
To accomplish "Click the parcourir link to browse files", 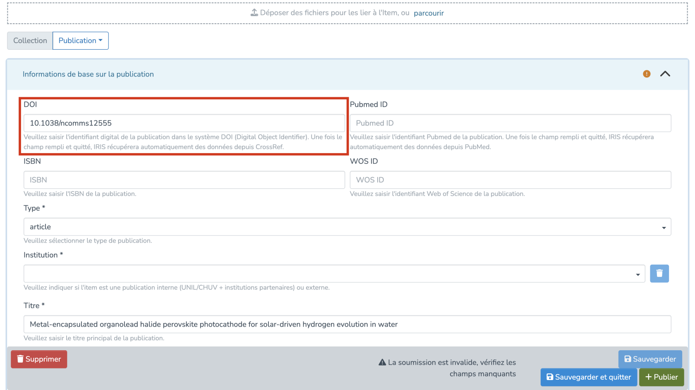I will point(429,13).
